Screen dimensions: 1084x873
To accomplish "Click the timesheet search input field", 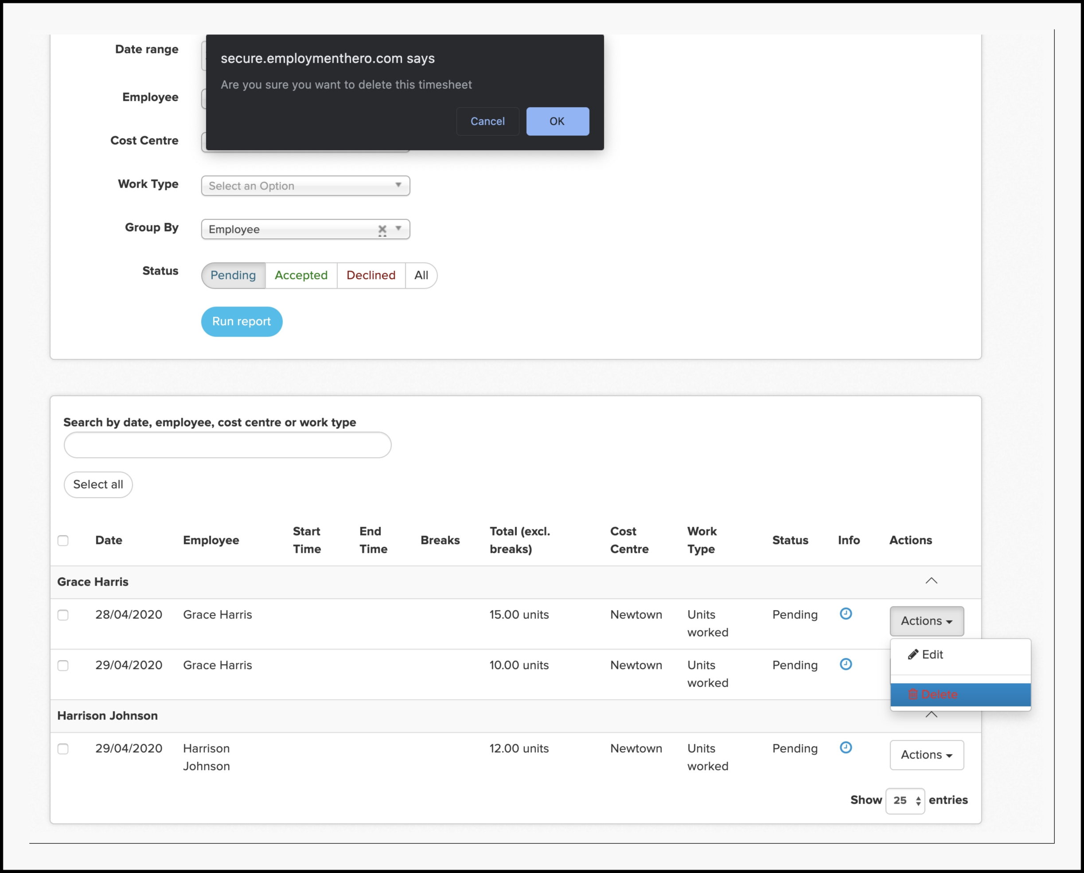I will coord(227,445).
